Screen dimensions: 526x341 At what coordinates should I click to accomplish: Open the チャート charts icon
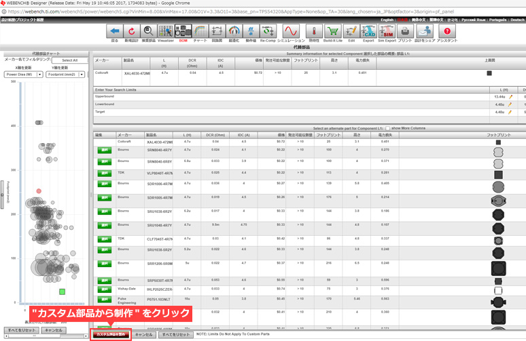(x=200, y=31)
